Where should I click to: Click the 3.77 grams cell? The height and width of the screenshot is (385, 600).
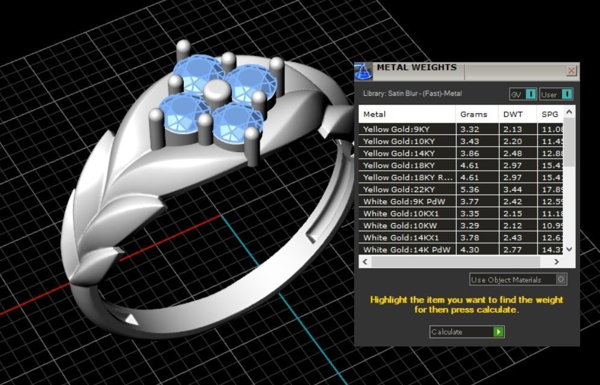point(477,202)
